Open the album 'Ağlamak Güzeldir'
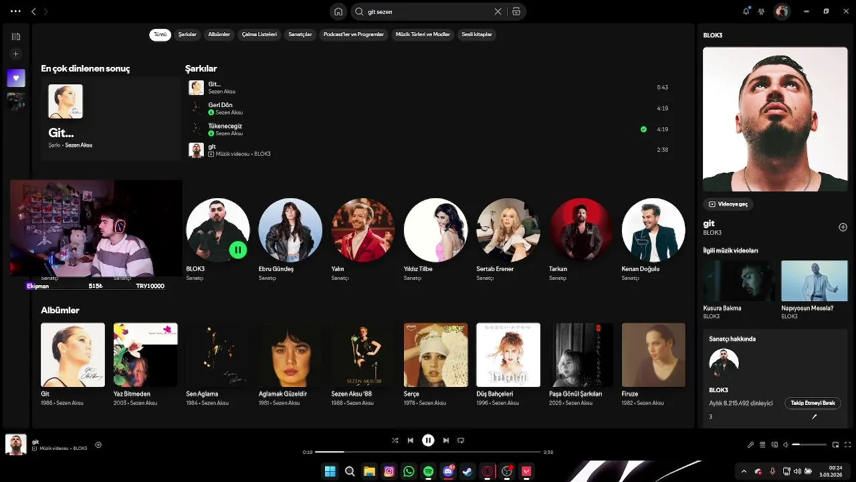The width and height of the screenshot is (856, 482). [290, 364]
